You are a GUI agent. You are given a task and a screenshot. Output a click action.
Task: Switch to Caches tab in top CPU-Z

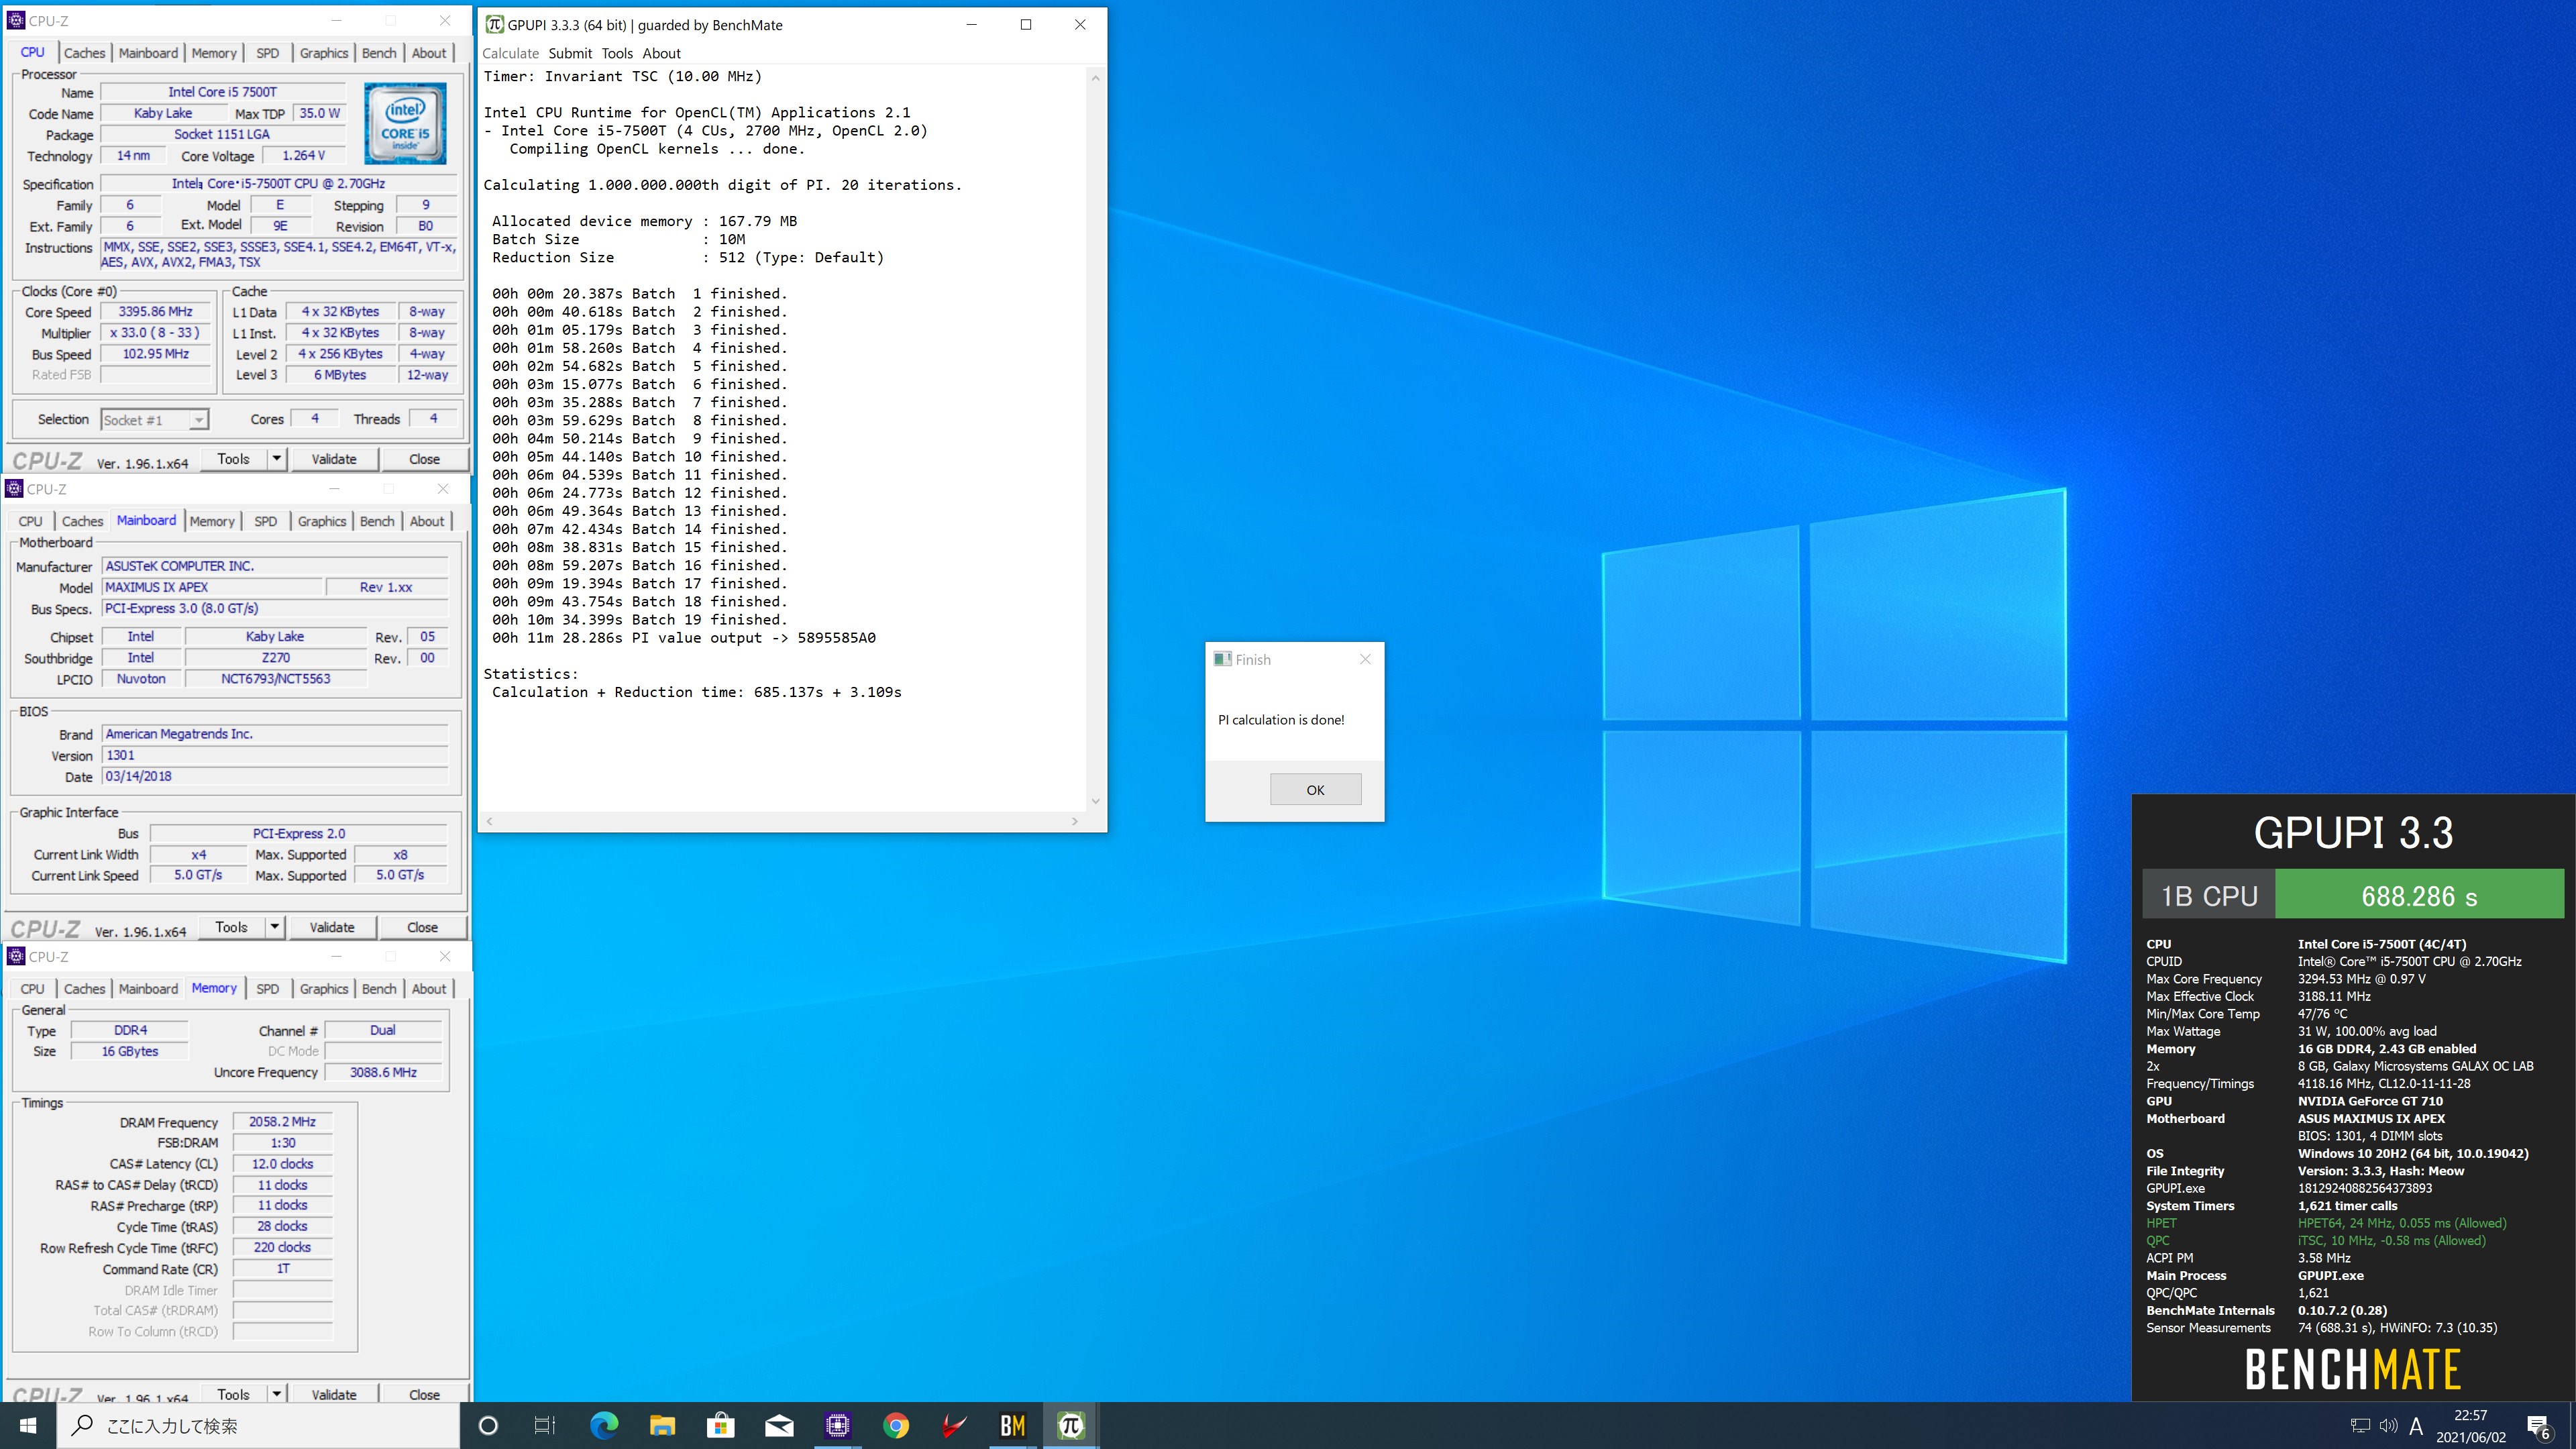84,53
